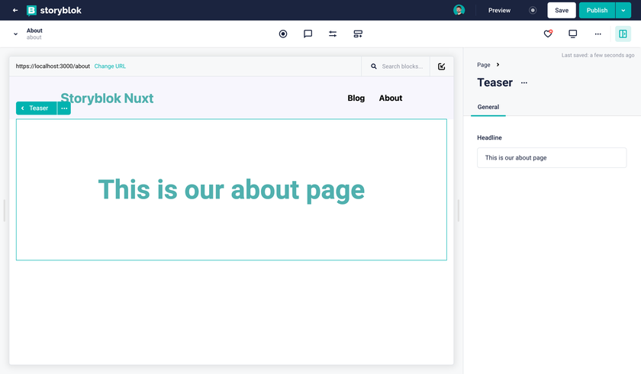Click the left edge resize handle
This screenshot has width=641, height=374.
click(x=5, y=211)
